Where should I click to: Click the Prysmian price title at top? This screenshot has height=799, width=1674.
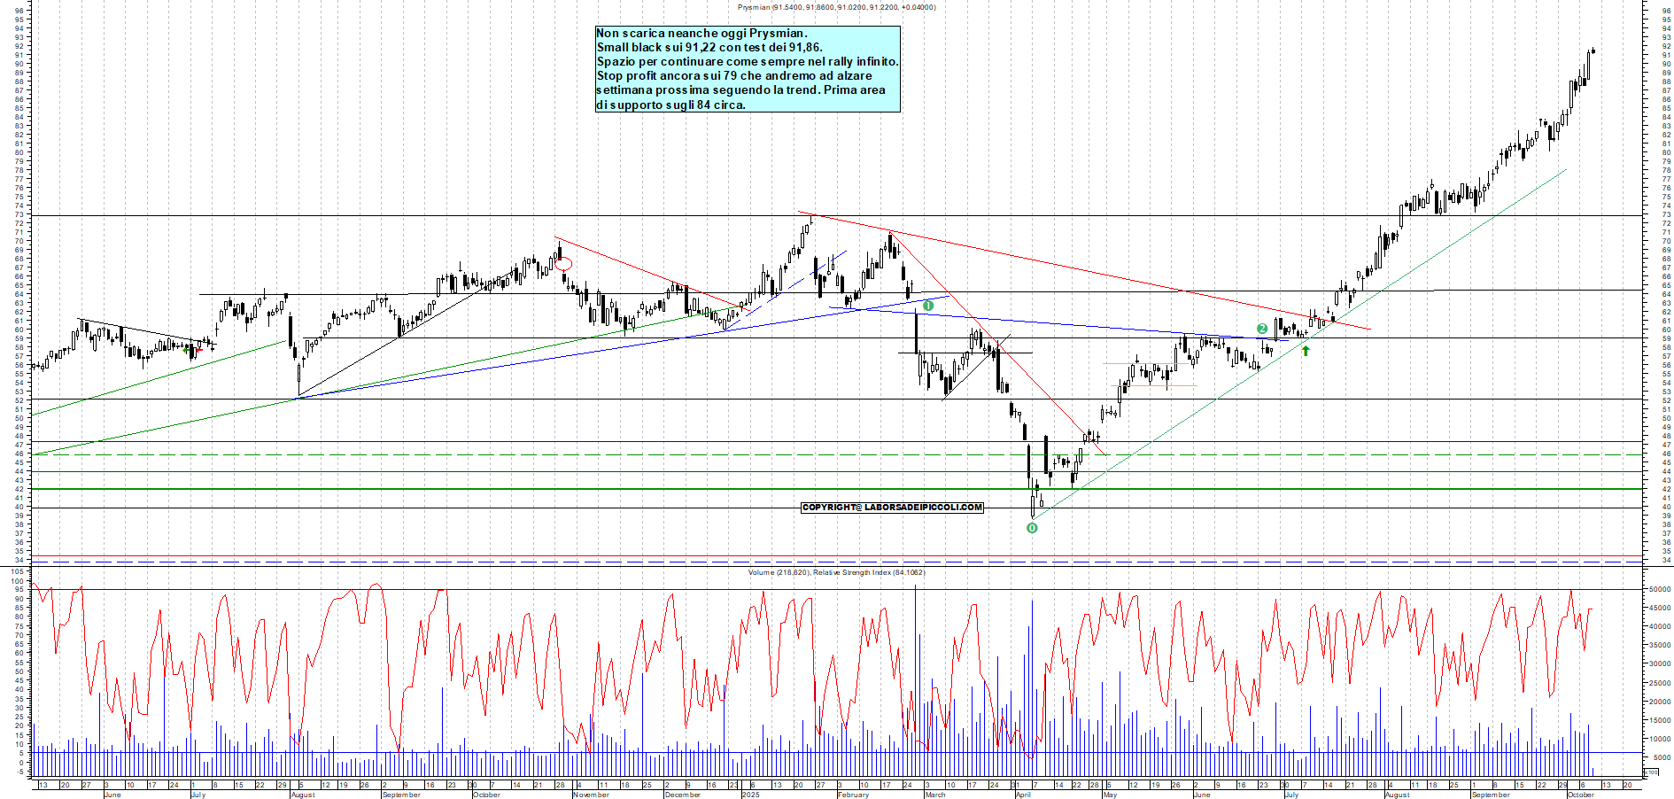[836, 7]
